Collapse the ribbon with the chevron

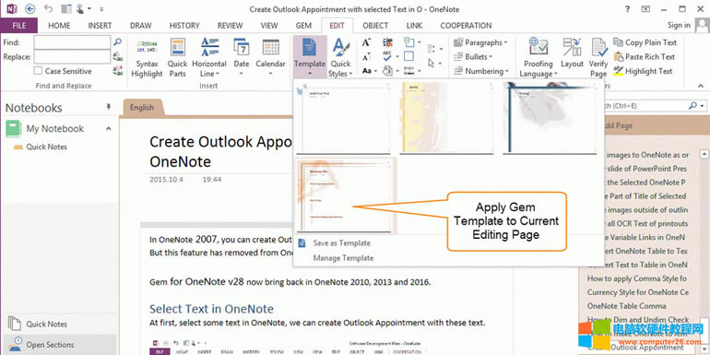701,86
